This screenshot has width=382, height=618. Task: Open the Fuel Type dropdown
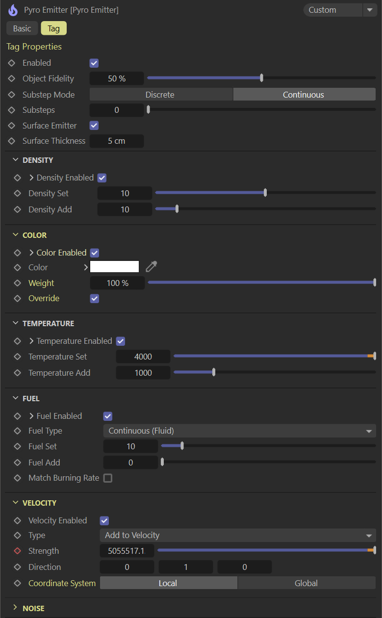[x=239, y=431]
